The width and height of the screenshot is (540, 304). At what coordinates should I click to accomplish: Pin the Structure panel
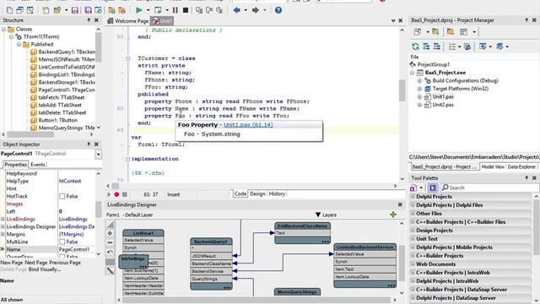click(x=89, y=20)
